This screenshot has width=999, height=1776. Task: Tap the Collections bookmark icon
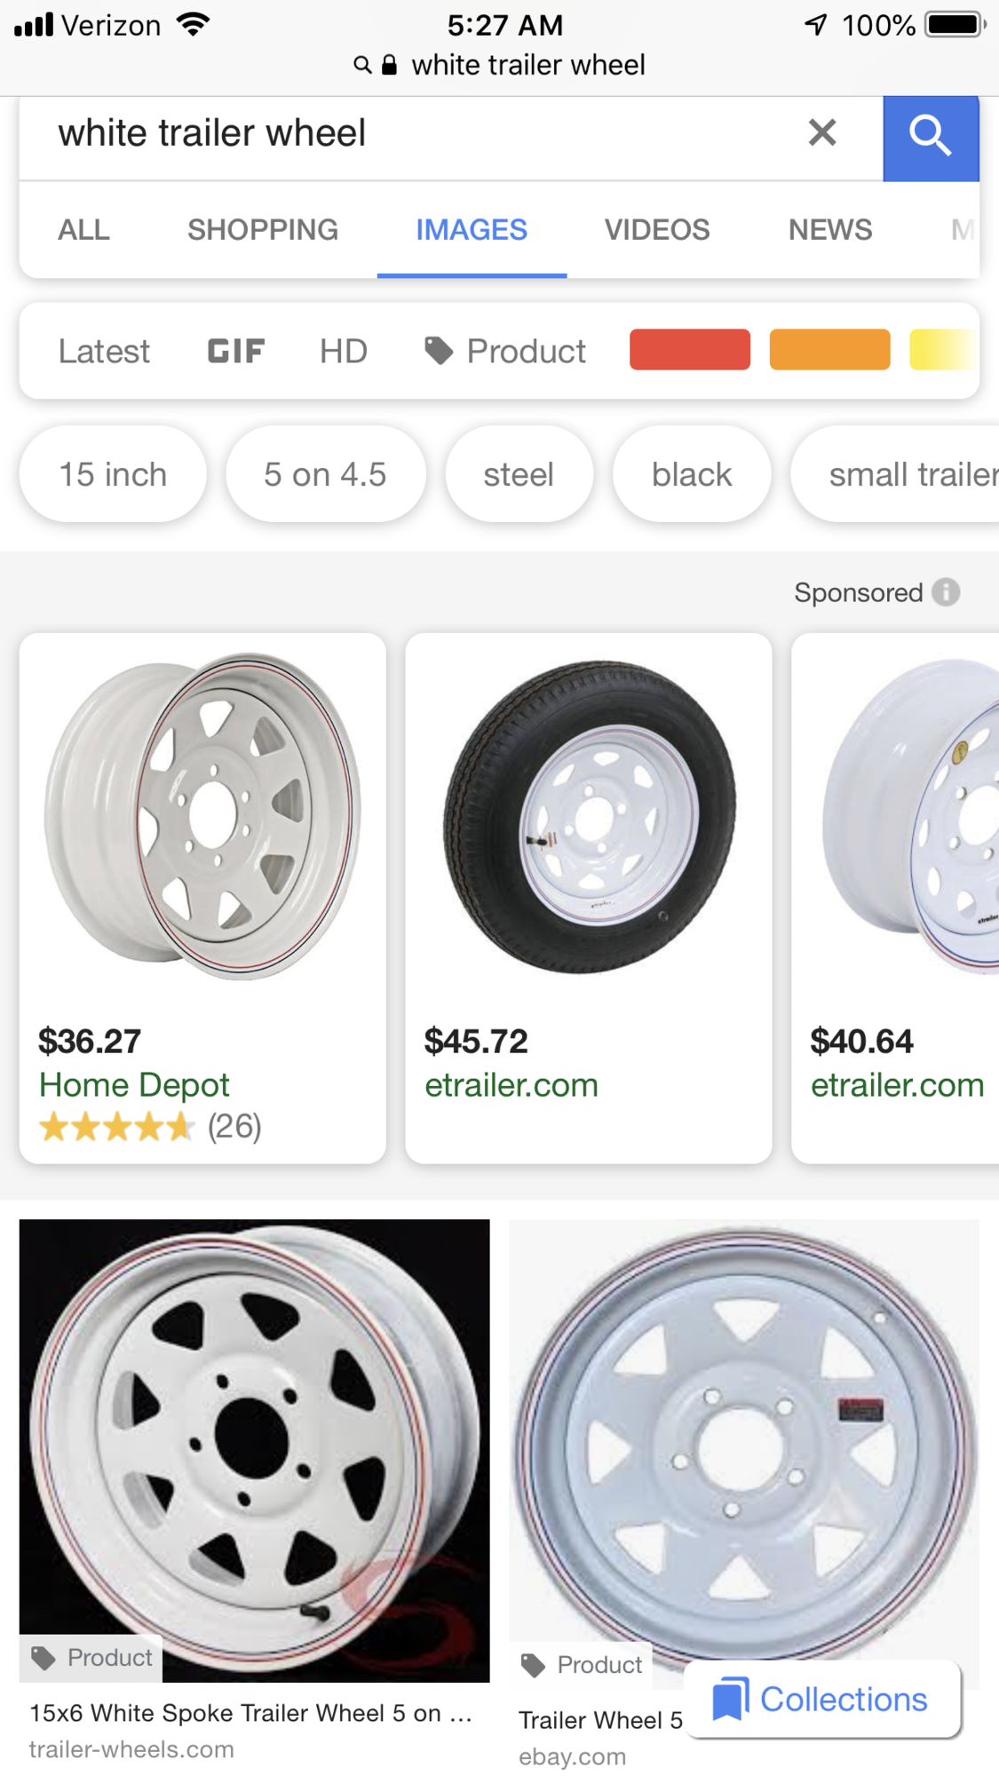(x=731, y=1699)
